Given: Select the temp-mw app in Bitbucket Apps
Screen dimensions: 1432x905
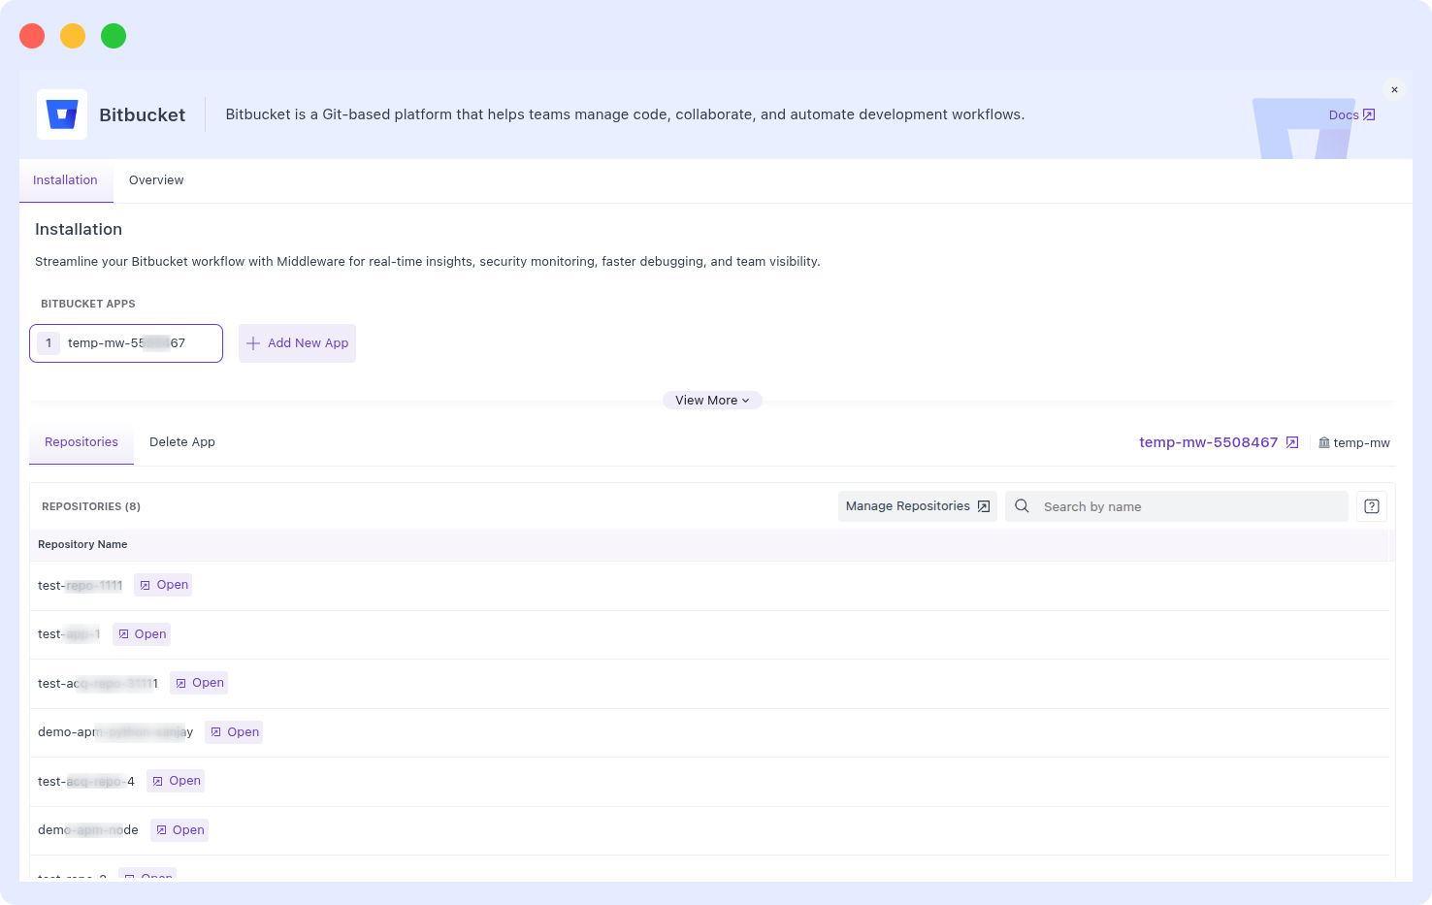Looking at the screenshot, I should pyautogui.click(x=125, y=342).
